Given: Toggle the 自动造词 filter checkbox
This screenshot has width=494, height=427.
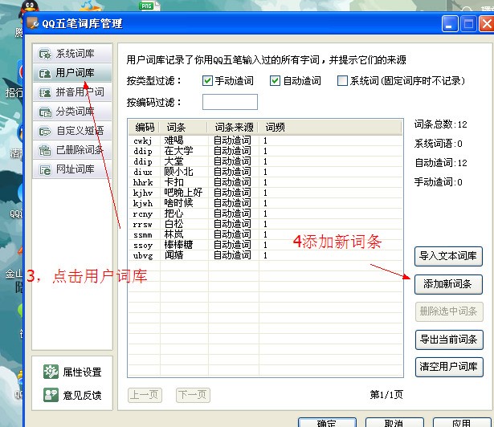Looking at the screenshot, I should 275,80.
